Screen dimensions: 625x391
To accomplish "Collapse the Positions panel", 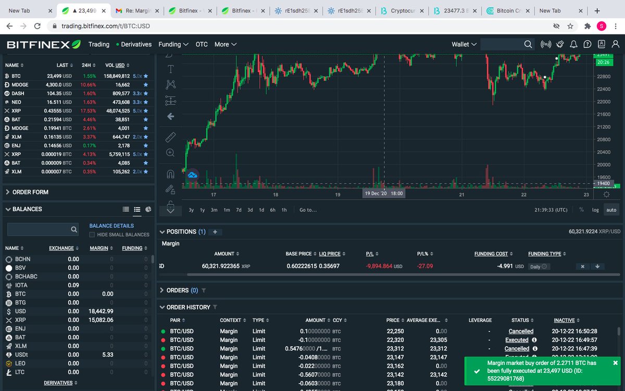I will [x=162, y=232].
